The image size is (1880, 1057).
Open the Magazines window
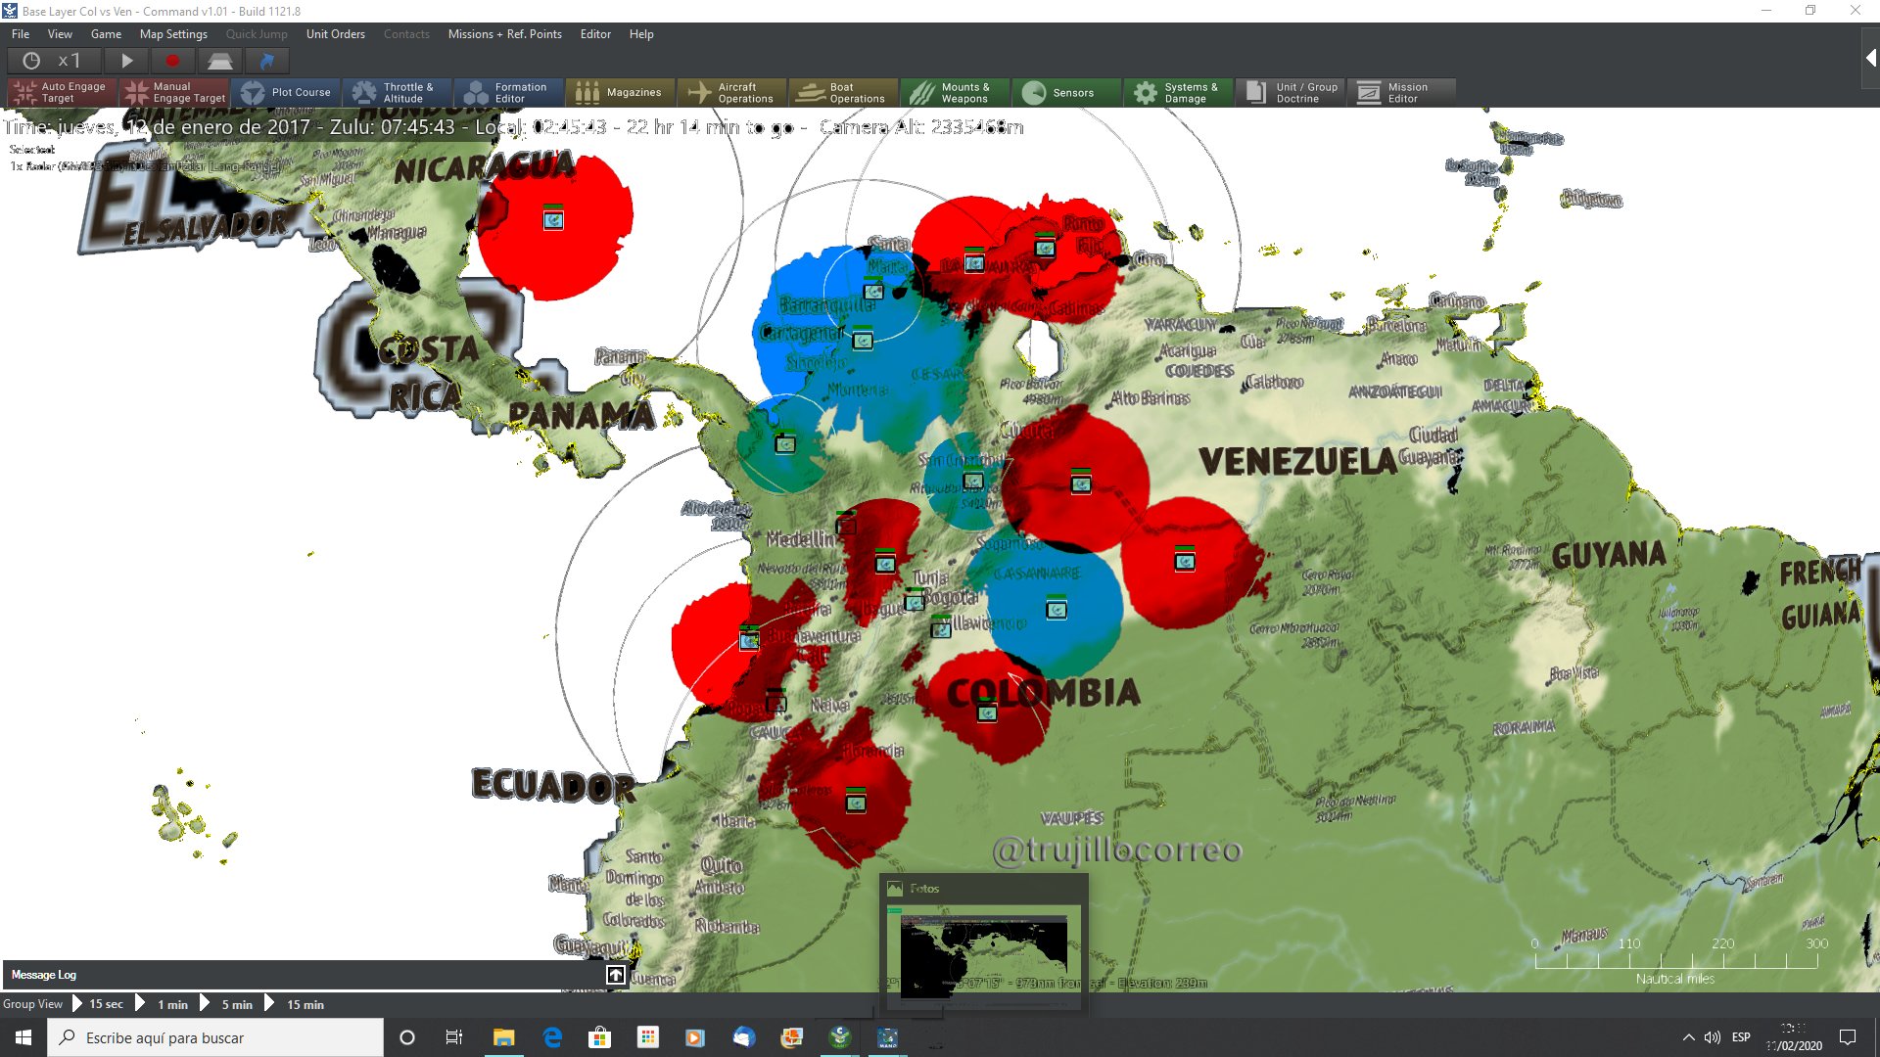(x=622, y=92)
